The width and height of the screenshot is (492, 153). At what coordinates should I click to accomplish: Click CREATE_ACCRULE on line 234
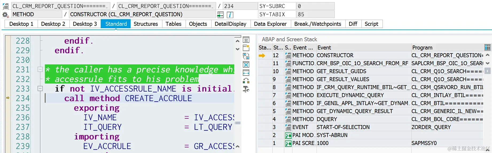[x=158, y=98]
